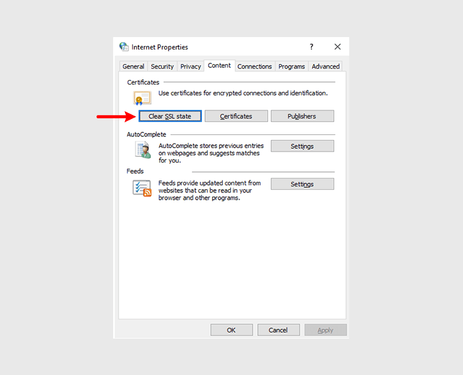
Task: Close the Internet Properties window
Action: [x=337, y=47]
